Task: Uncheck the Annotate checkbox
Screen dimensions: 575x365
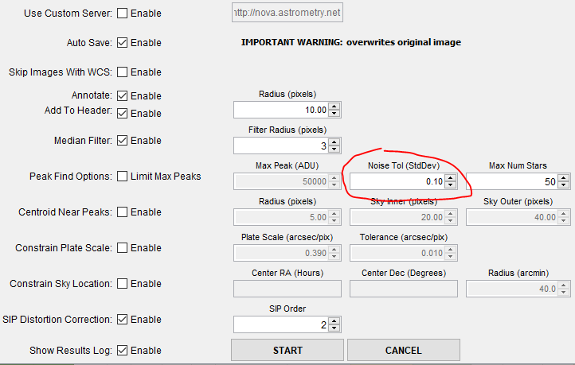Action: [122, 96]
